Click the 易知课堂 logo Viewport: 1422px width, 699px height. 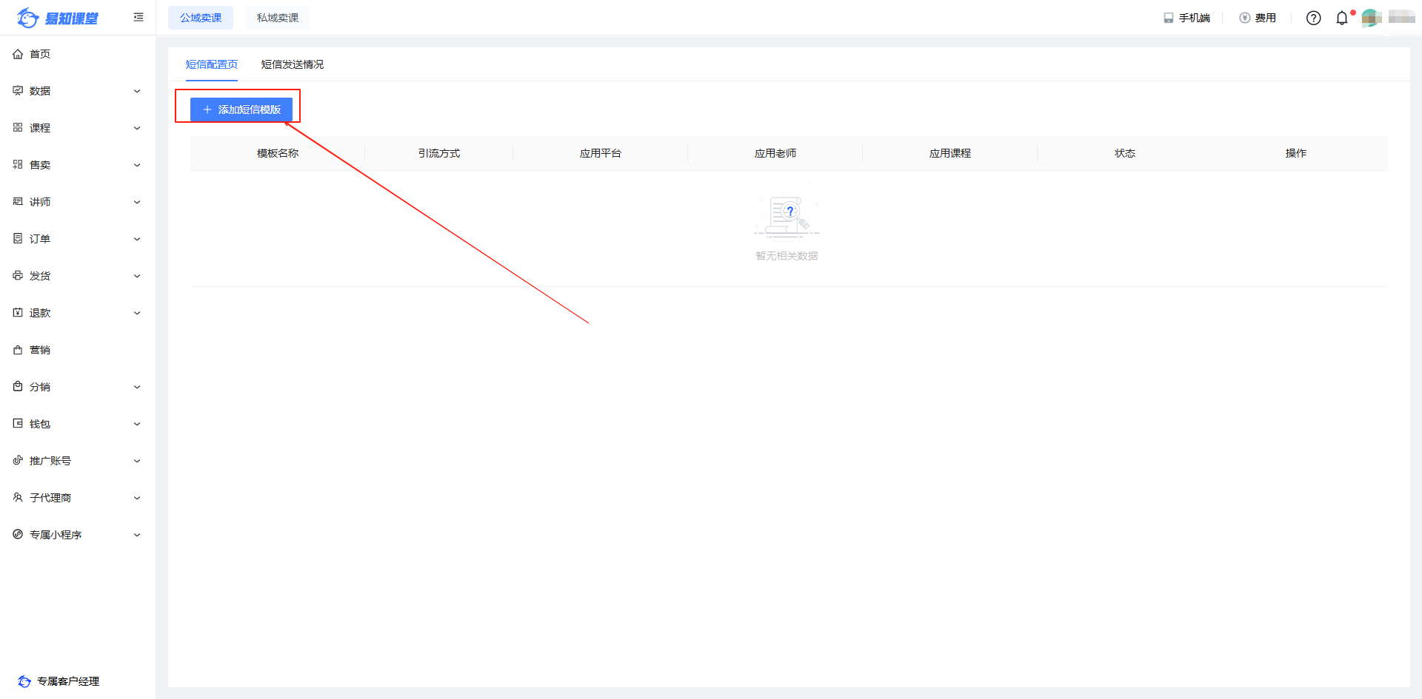click(x=58, y=18)
